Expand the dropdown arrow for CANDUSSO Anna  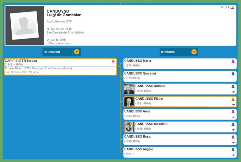pos(233,118)
